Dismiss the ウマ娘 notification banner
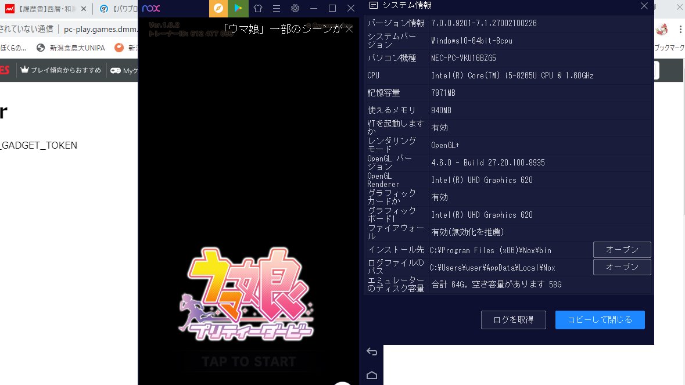 coord(349,29)
